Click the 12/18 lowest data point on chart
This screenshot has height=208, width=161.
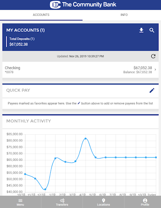click(45, 189)
